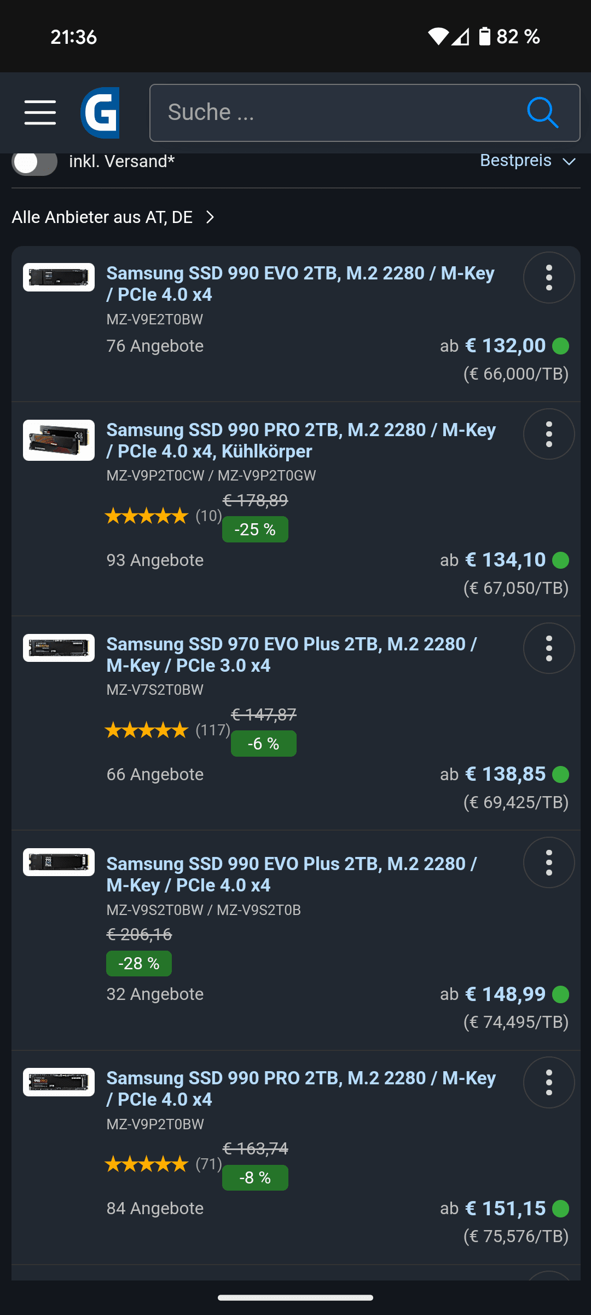Expand Alle Anbieter aus AT, DE
Viewport: 591px width, 1315px height.
click(113, 218)
